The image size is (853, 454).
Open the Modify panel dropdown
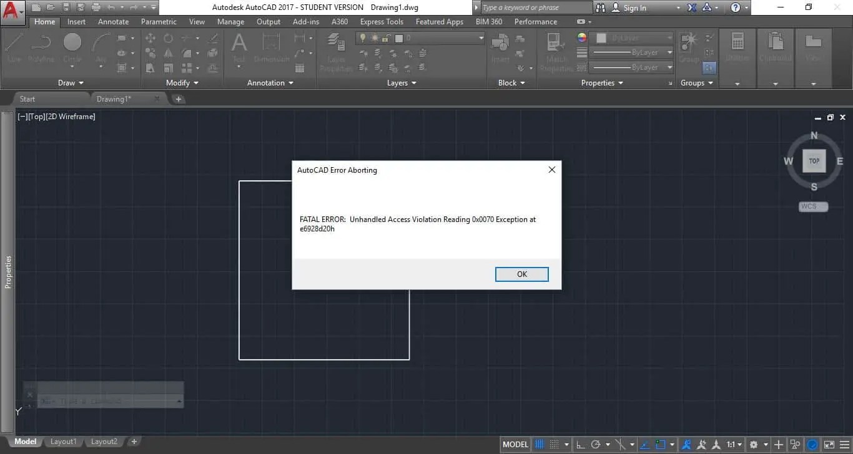[x=195, y=82]
